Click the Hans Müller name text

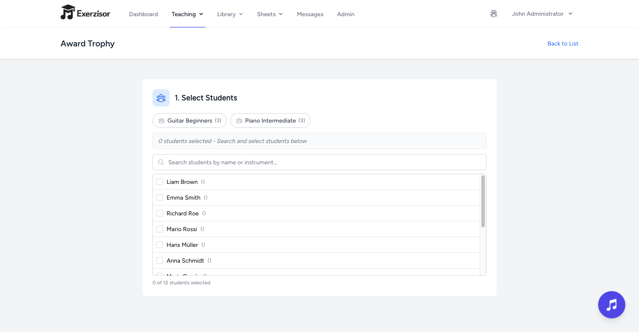point(182,245)
